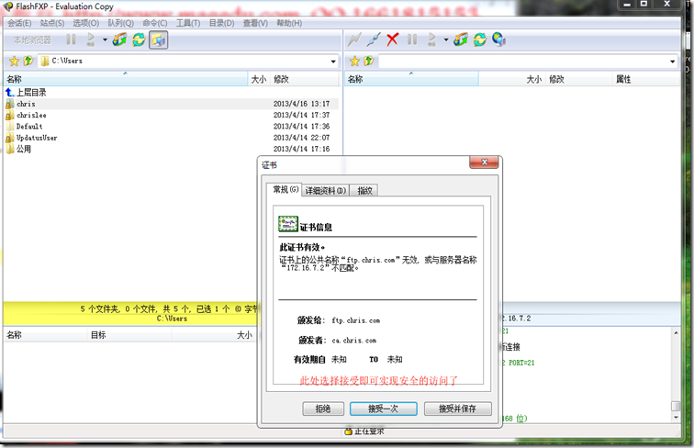The image size is (694, 448).
Task: Click the right pane quick connect plug icon
Action: click(374, 39)
